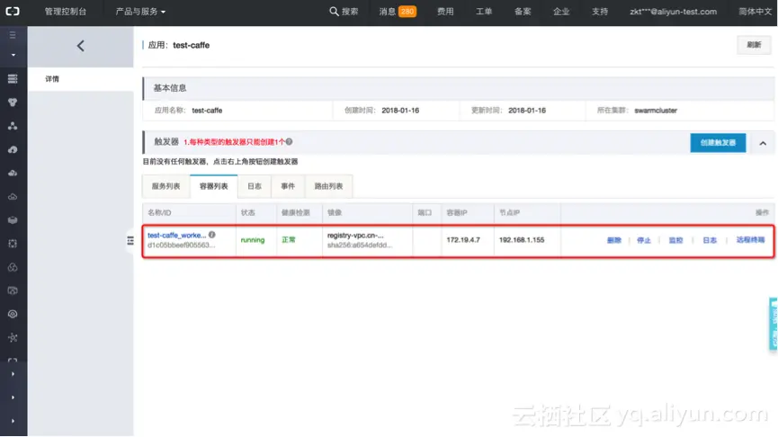This screenshot has height=437, width=778.
Task: Switch to the 容器列表 tab
Action: tap(214, 186)
